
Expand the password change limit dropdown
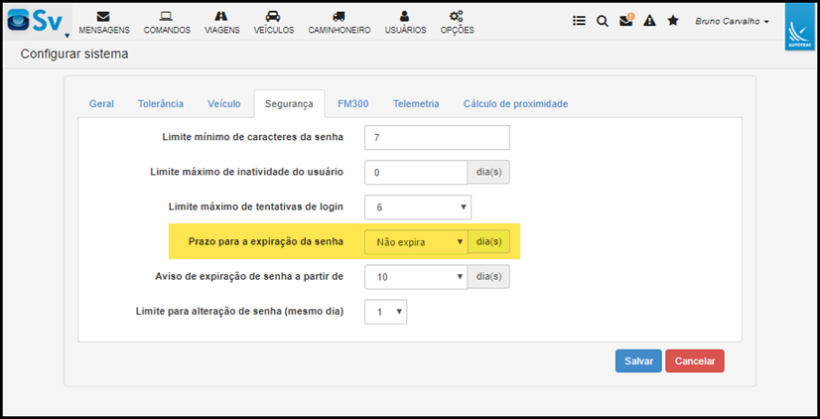(385, 312)
